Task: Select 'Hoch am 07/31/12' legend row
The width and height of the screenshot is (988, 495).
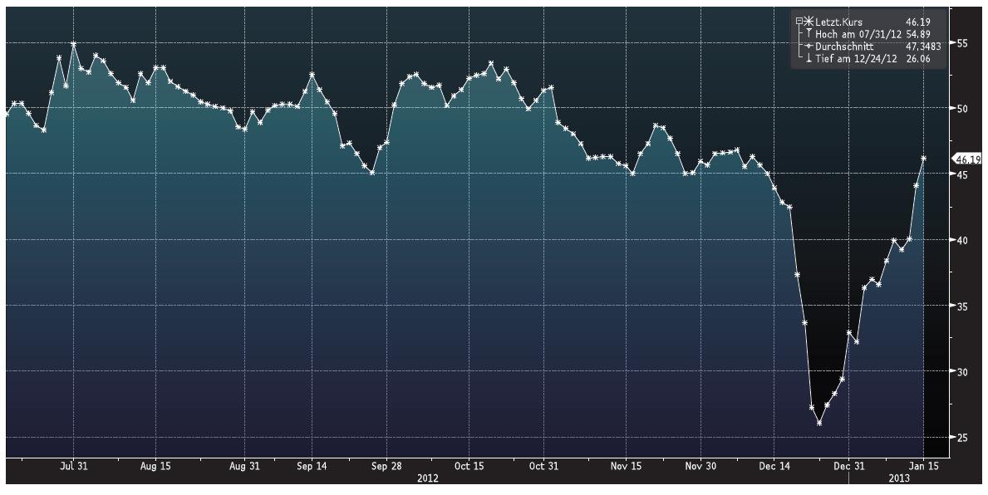Action: pyautogui.click(x=858, y=34)
